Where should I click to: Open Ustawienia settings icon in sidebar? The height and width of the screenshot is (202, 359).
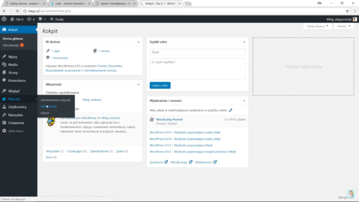tap(4, 123)
